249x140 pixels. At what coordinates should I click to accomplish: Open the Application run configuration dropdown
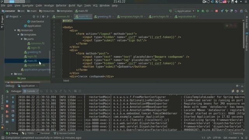point(184,11)
